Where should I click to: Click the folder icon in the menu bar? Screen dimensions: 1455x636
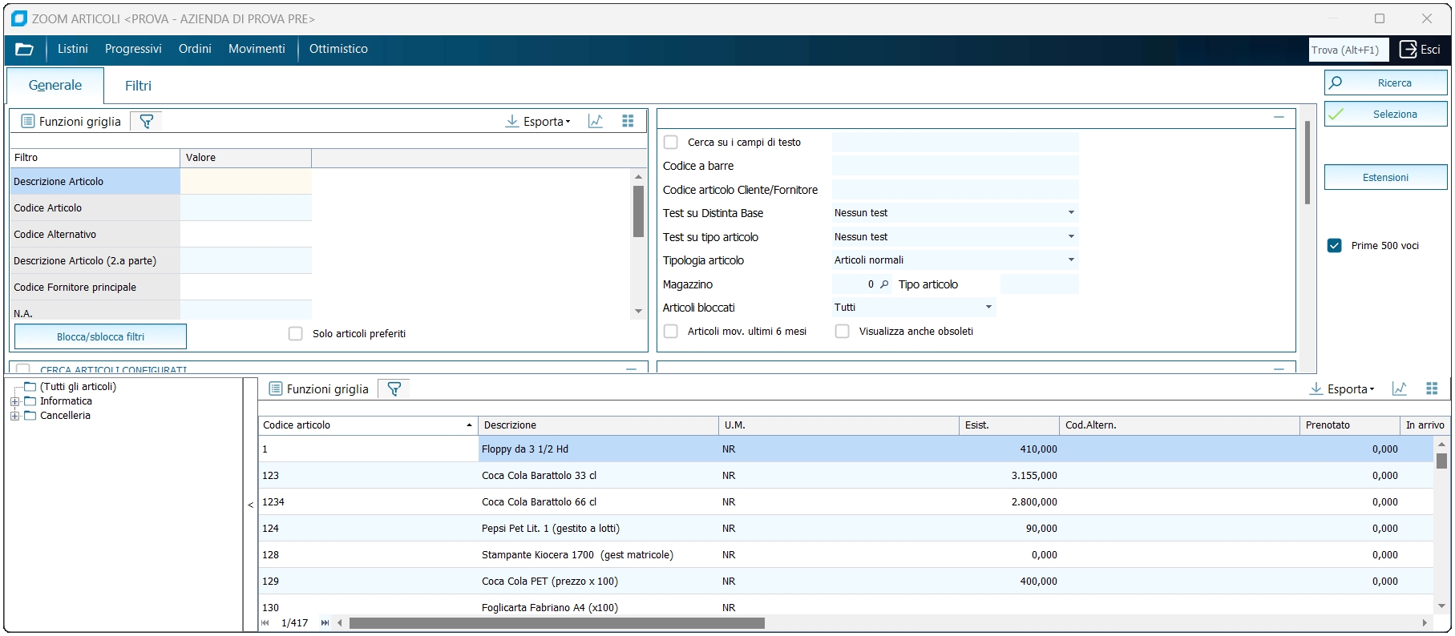coord(25,50)
